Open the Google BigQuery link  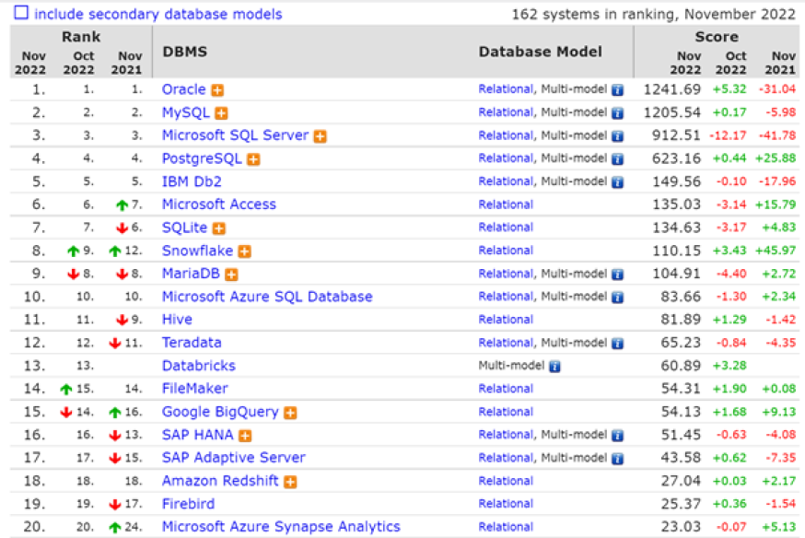point(220,412)
